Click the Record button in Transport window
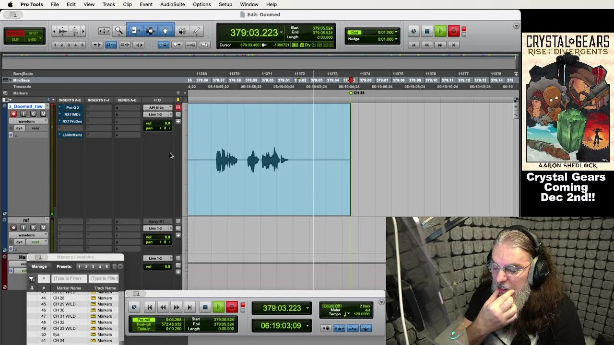 (232, 308)
